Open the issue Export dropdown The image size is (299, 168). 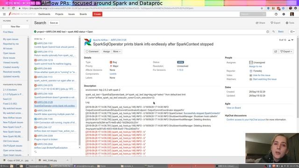click(286, 51)
